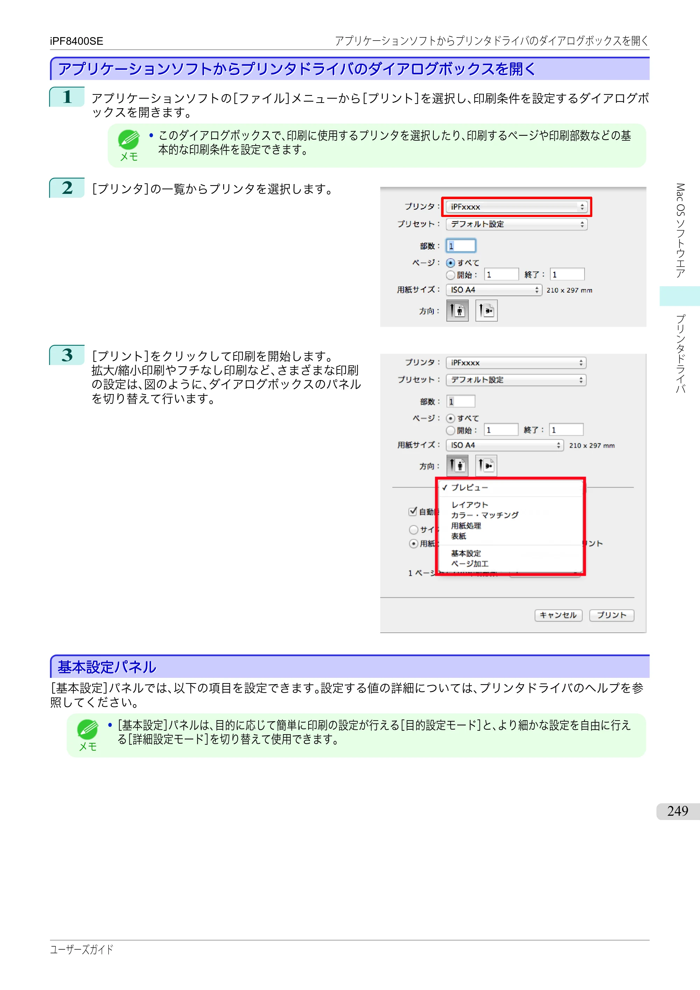Screen dimensions: 700x990
Task: Click the 終了 page field in step 2 dialog
Action: point(567,275)
